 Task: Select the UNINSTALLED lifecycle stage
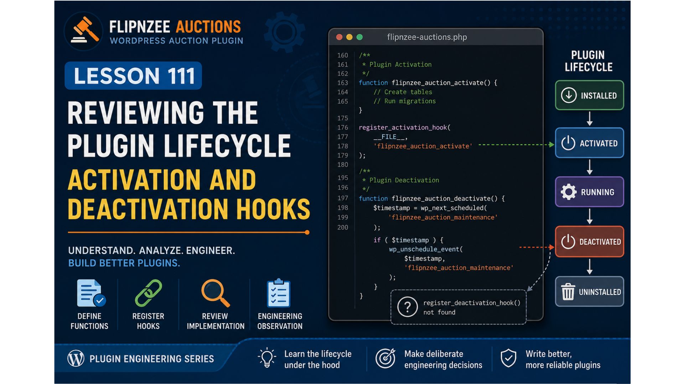point(590,292)
